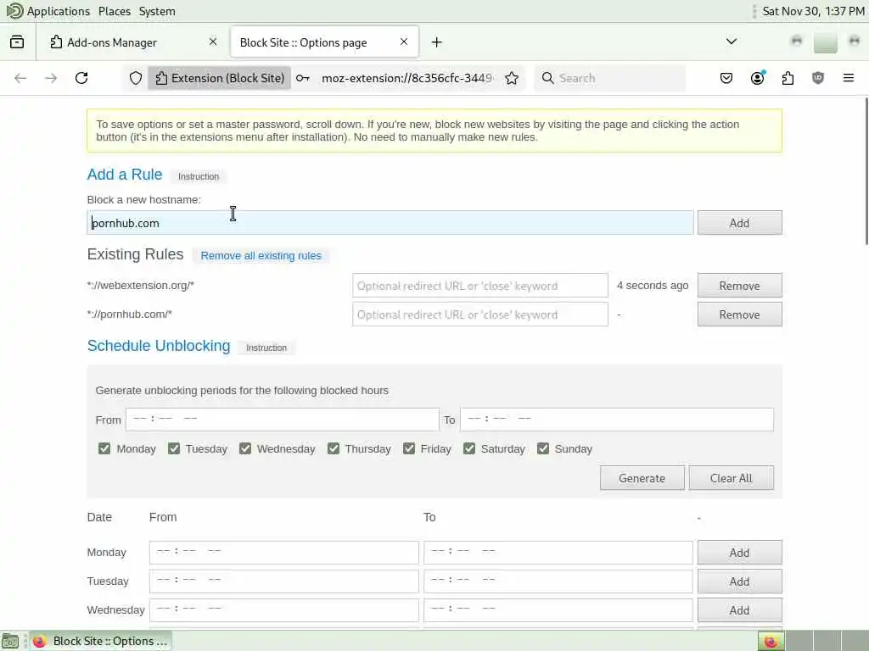Click Wednesday From time field
Image resolution: width=869 pixels, height=651 pixels.
pos(283,610)
